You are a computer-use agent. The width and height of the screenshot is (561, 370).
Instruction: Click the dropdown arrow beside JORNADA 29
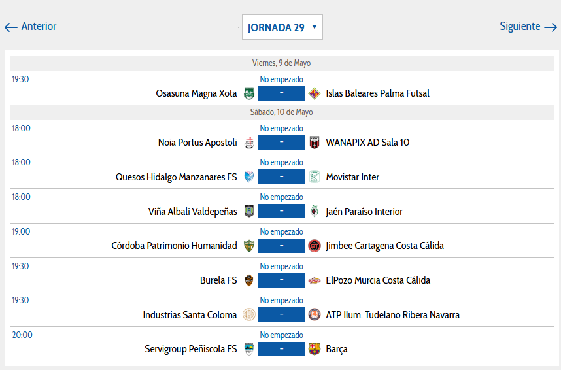[x=314, y=27]
